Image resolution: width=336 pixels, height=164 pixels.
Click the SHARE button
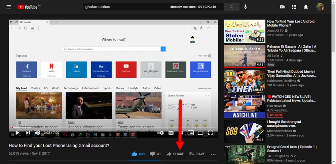175,154
